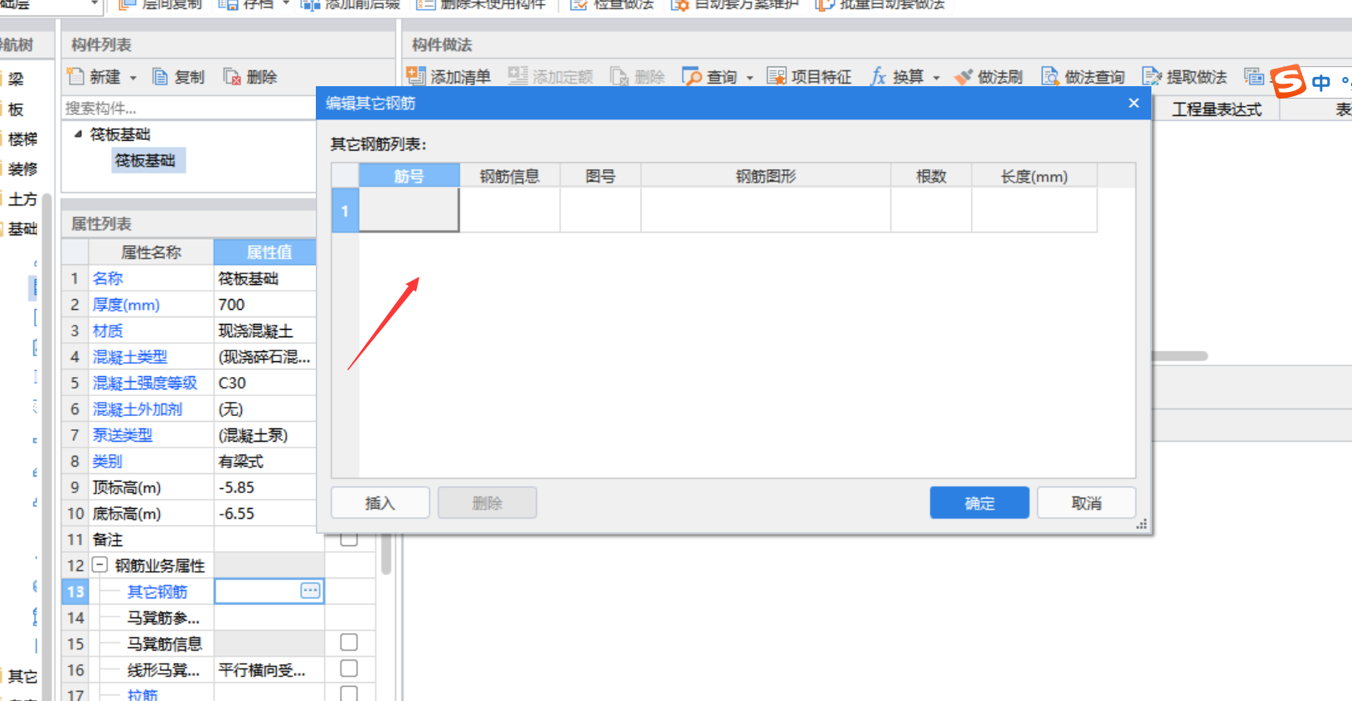
Task: Click the 图号 column header
Action: click(600, 176)
